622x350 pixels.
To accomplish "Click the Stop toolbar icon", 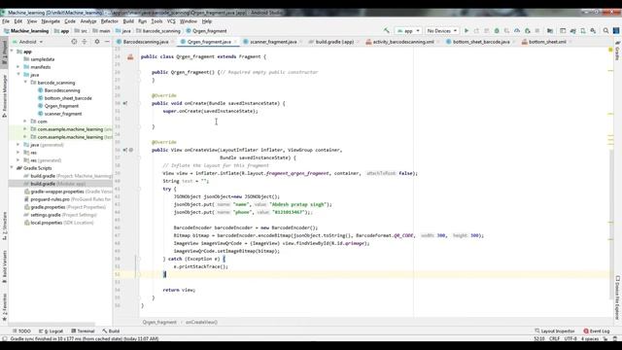I will click(537, 30).
